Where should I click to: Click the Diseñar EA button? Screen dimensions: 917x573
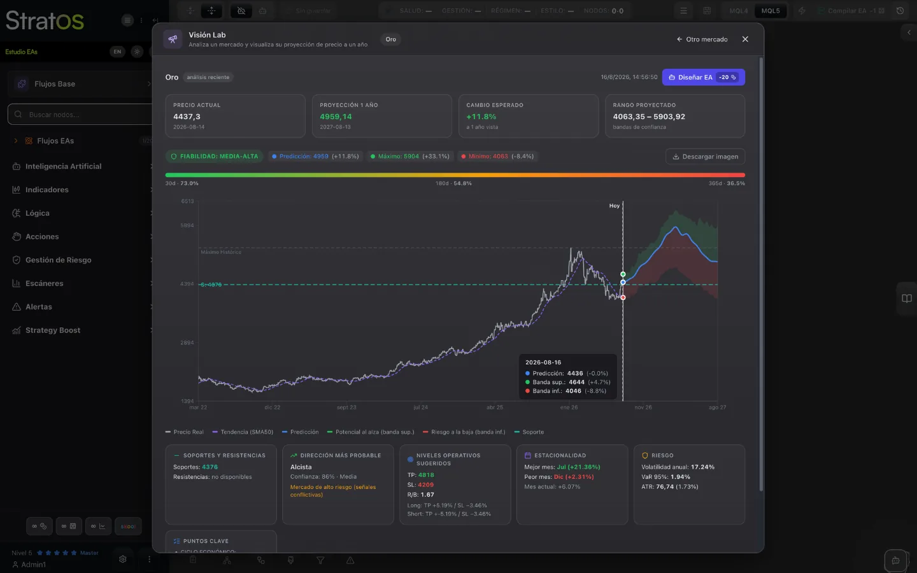704,77
